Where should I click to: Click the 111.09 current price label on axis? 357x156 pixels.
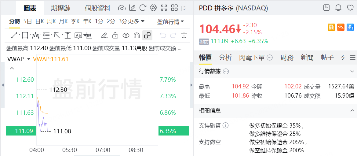pos(21,131)
